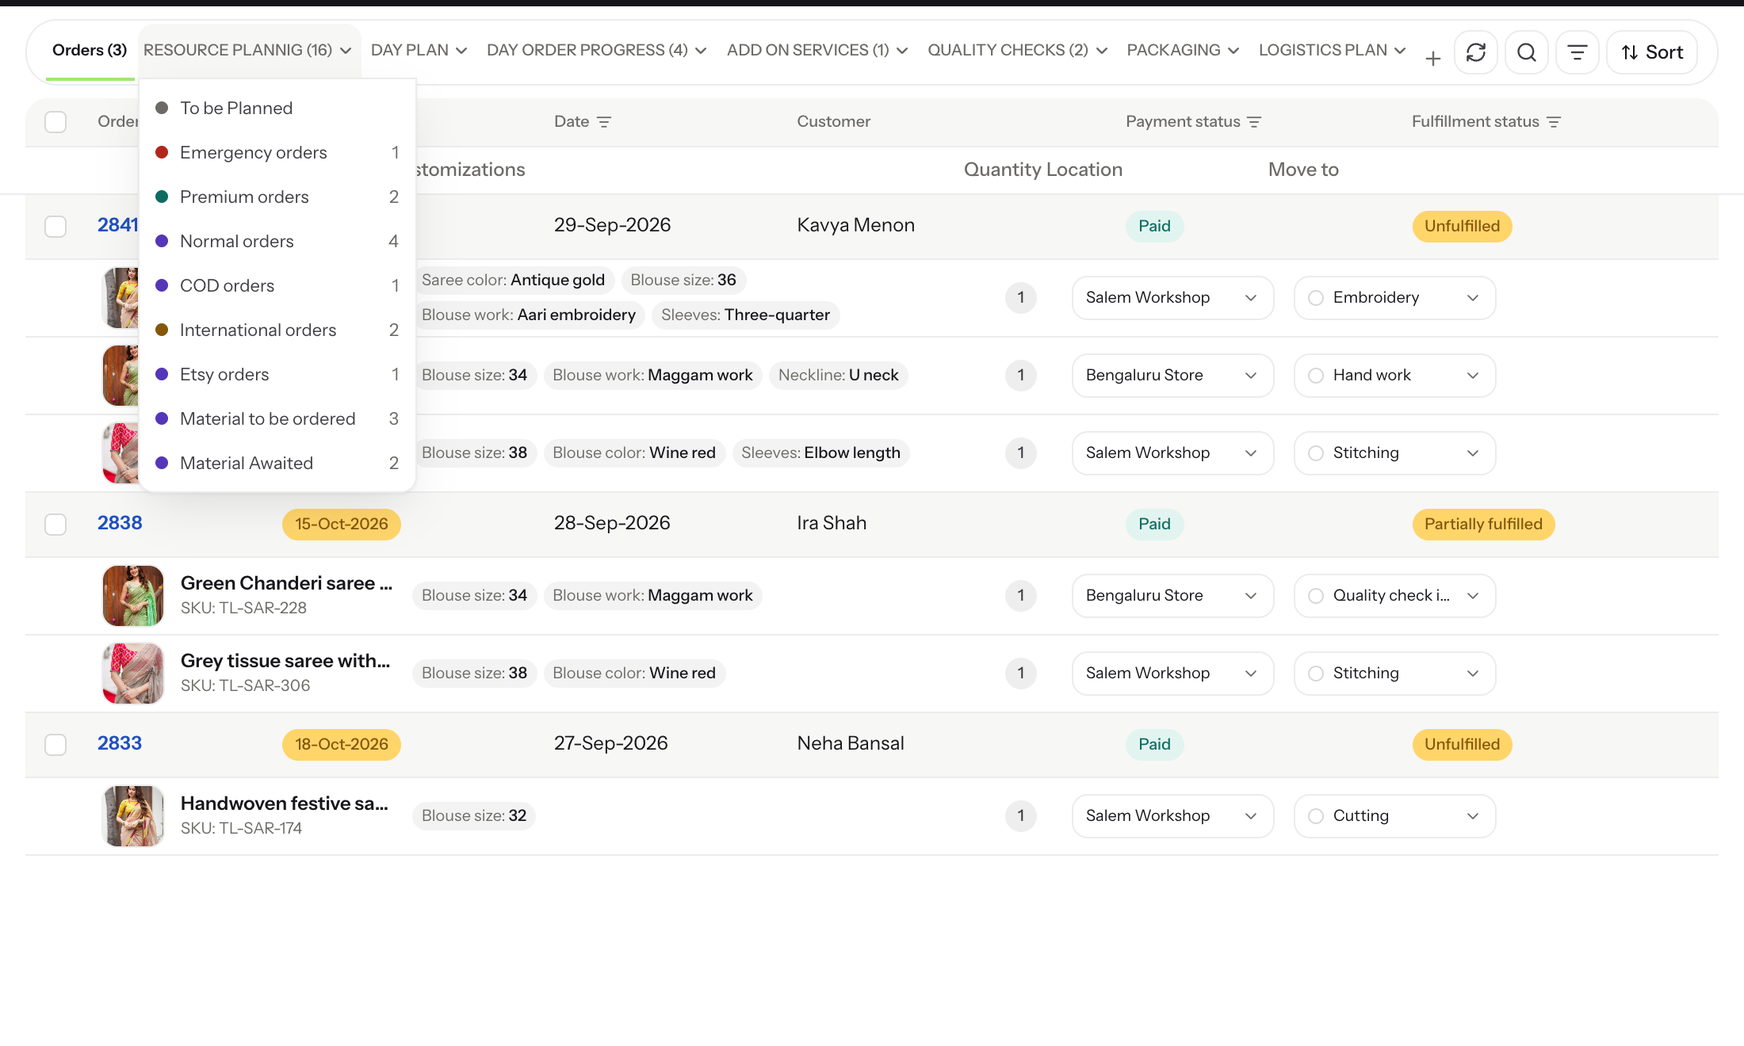The height and width of the screenshot is (1046, 1744).
Task: Select Emergency orders from the dropdown
Action: 277,152
